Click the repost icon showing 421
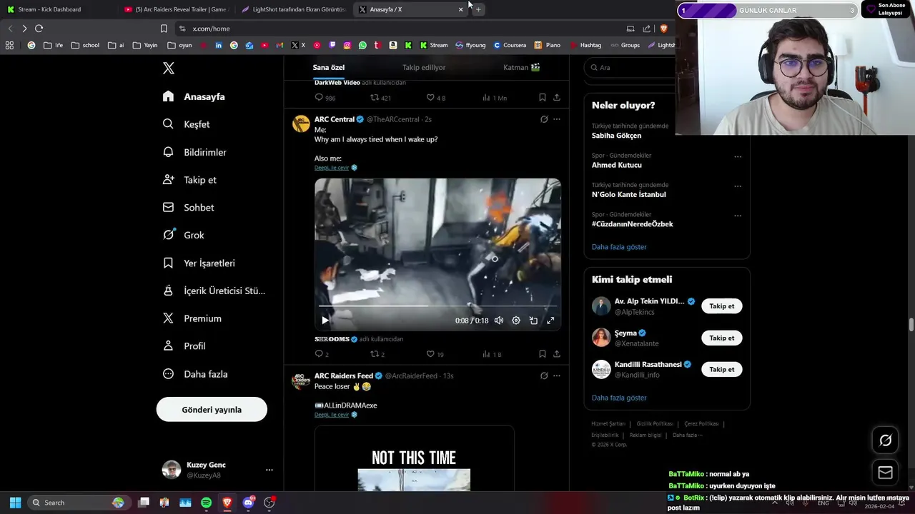Viewport: 915px width, 514px height. 375,98
